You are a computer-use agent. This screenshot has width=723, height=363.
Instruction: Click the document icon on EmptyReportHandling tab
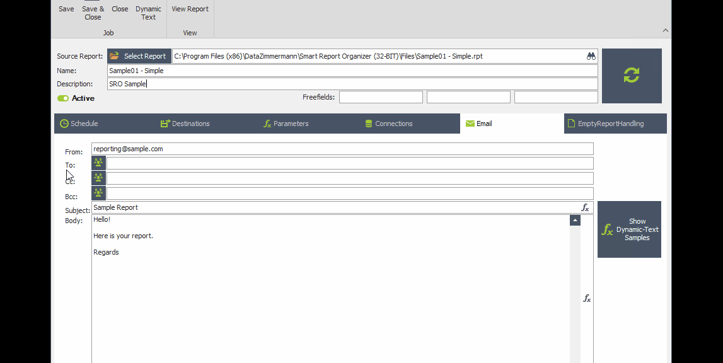pyautogui.click(x=571, y=123)
